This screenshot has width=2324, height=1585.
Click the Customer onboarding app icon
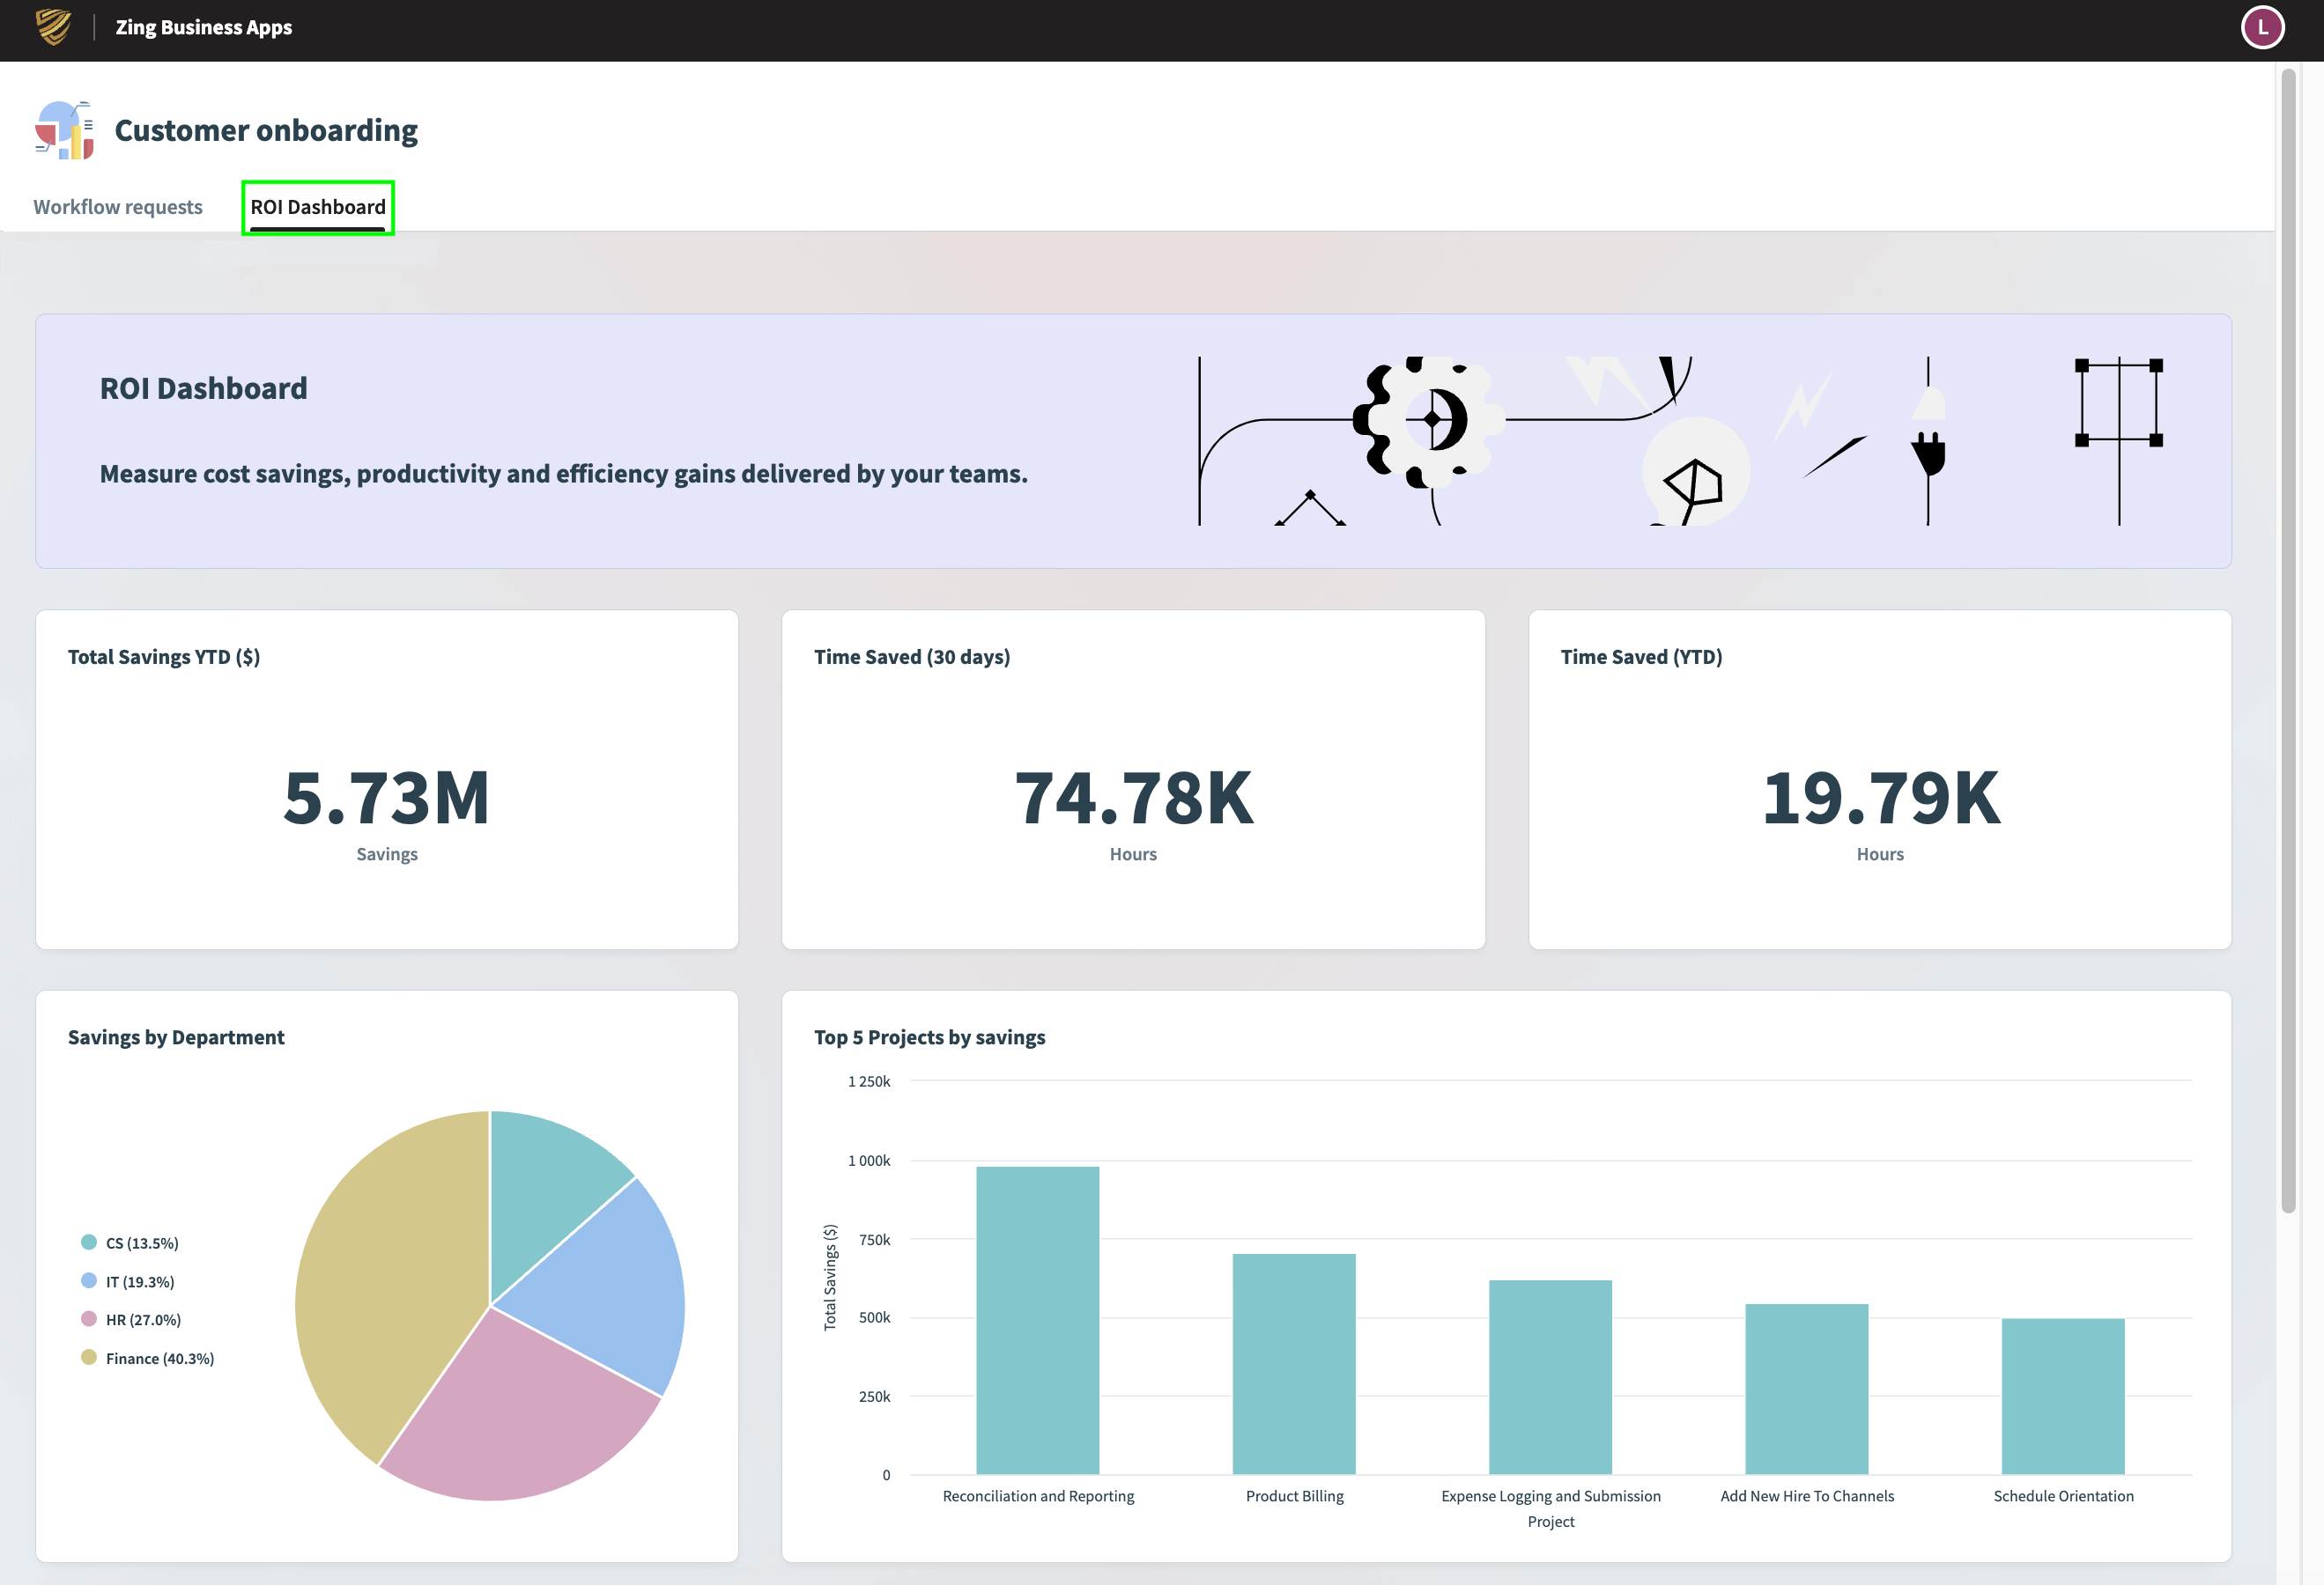pyautogui.click(x=64, y=130)
